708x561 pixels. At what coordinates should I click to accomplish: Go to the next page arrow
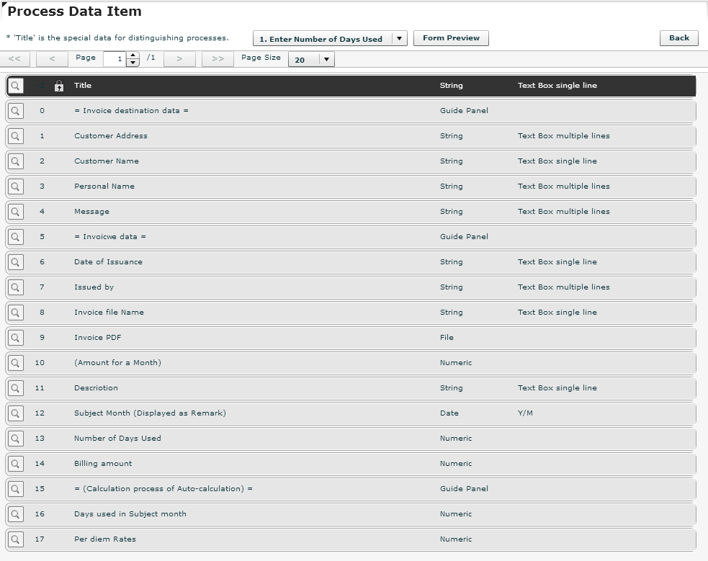180,58
